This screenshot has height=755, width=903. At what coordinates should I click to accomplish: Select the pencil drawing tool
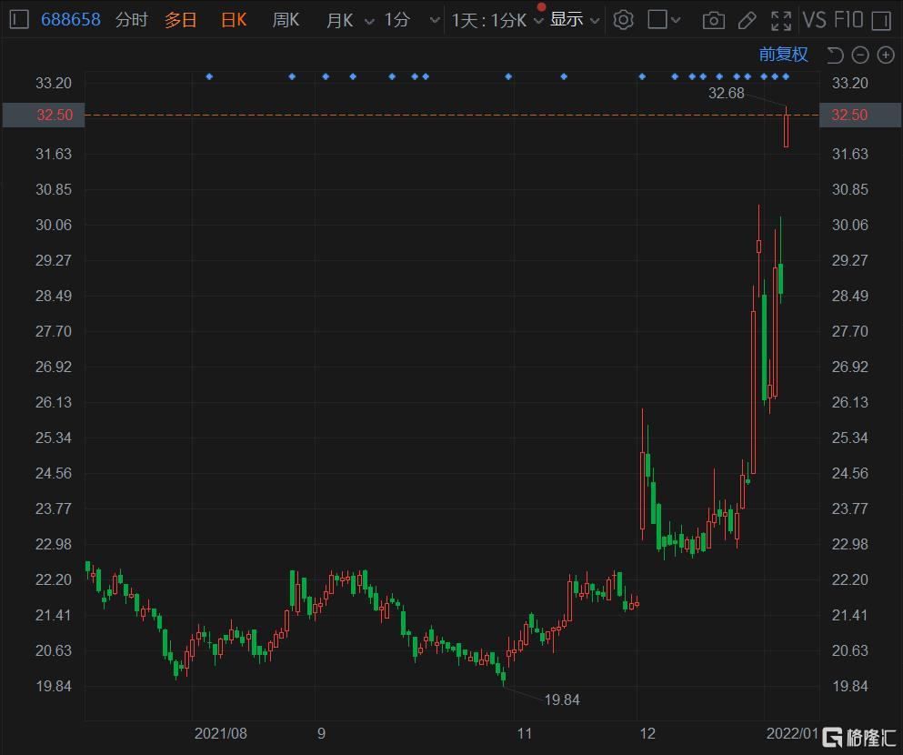(x=747, y=20)
